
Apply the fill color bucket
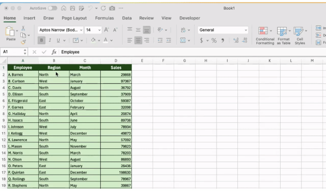[x=93, y=40]
